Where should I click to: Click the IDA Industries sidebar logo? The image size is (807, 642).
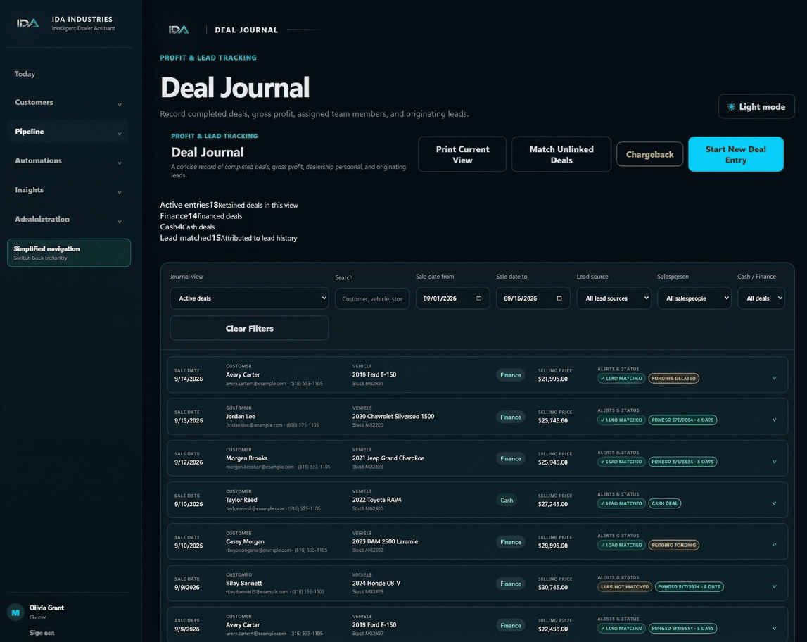coord(28,23)
